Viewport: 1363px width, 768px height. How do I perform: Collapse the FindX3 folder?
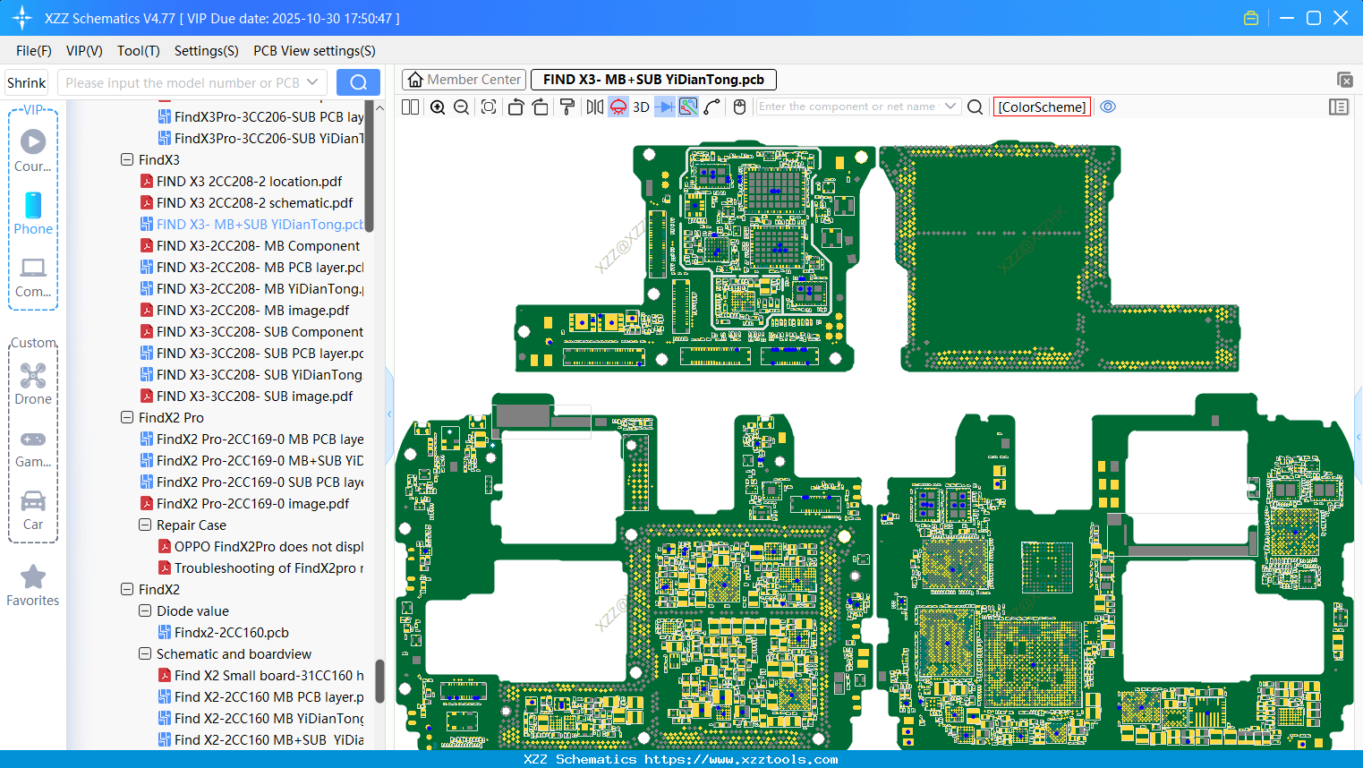(127, 159)
